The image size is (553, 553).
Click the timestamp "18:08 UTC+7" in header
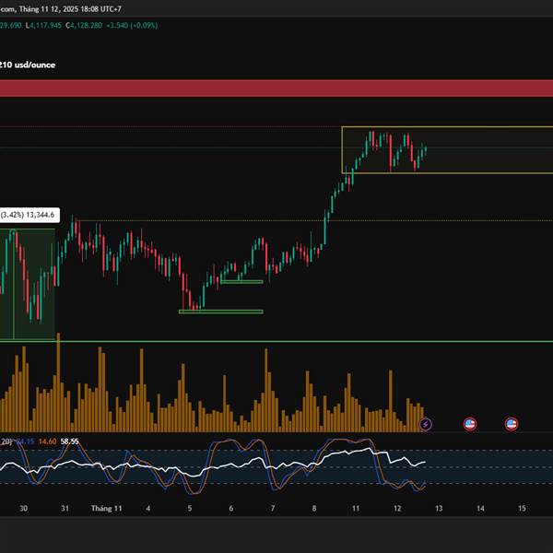(100, 9)
